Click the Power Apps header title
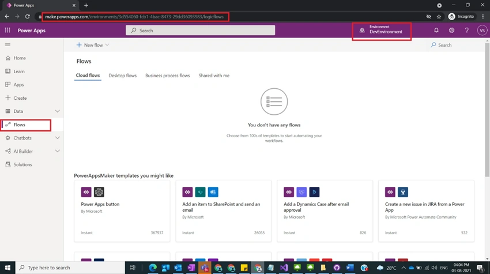 [x=32, y=31]
